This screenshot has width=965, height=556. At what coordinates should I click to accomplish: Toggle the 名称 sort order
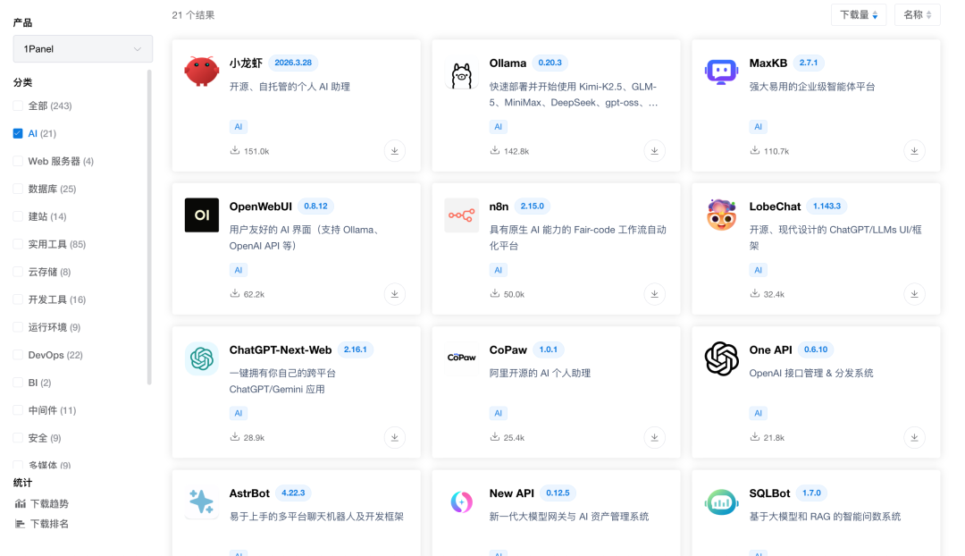917,15
